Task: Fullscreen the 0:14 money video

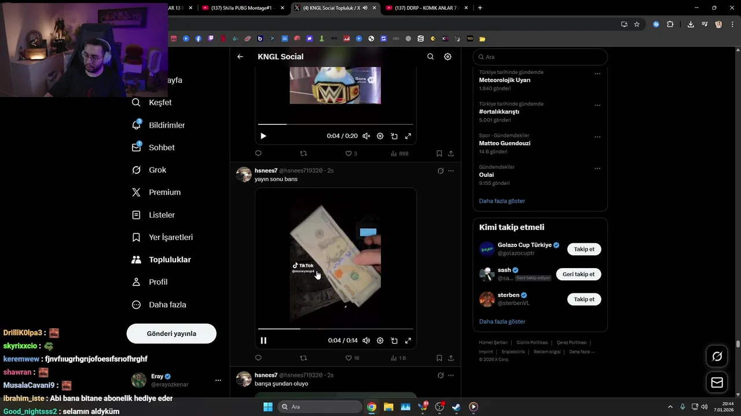Action: click(408, 340)
